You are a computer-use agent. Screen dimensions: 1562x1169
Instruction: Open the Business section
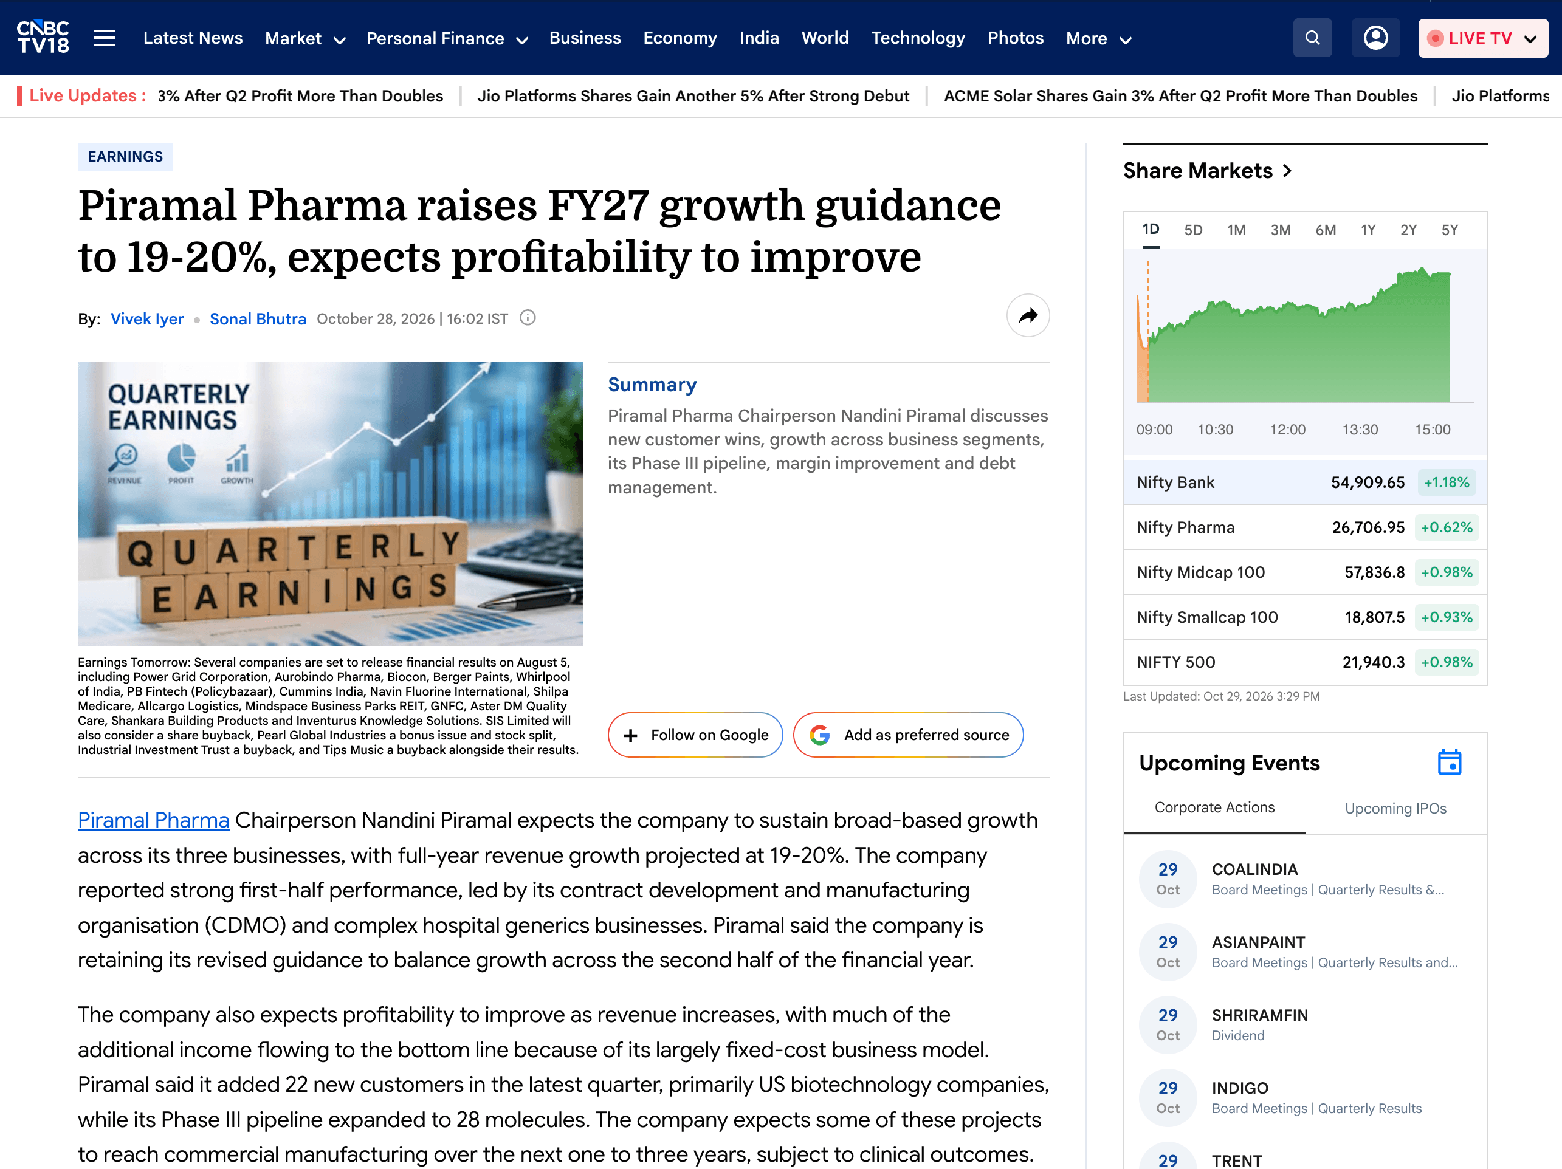(x=585, y=38)
